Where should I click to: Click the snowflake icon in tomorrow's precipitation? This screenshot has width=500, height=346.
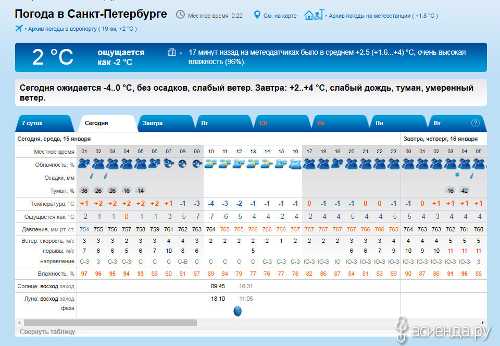[x=457, y=175]
